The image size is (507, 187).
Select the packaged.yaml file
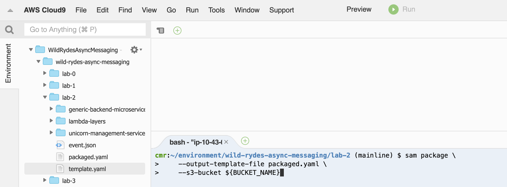coord(88,157)
